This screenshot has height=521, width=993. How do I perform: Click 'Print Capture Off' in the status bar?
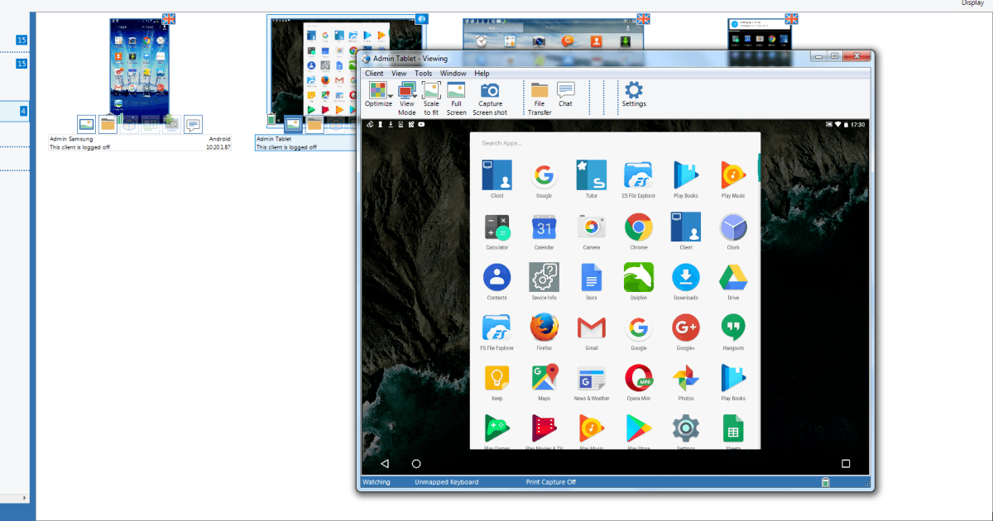coord(551,482)
